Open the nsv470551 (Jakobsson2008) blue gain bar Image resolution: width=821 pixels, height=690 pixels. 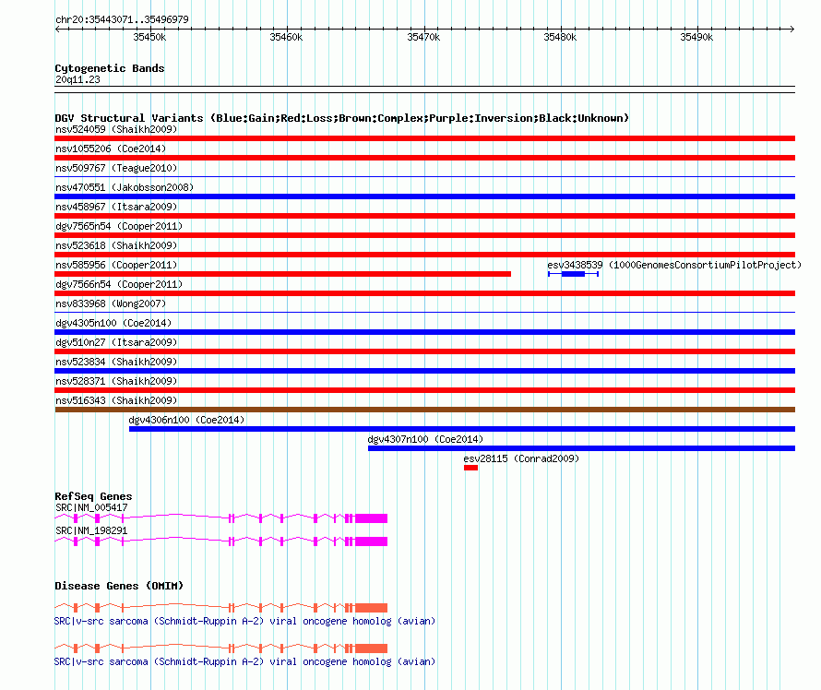(x=424, y=196)
